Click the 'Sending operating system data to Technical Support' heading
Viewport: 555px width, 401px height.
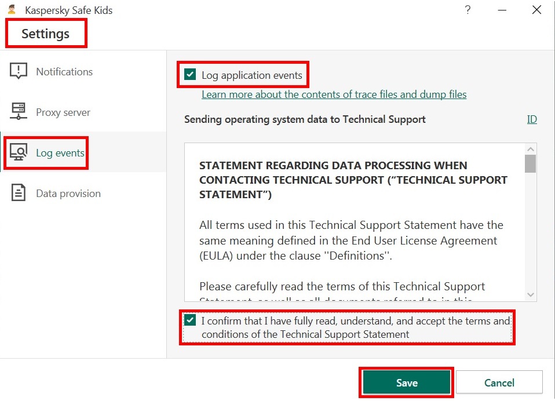point(305,119)
